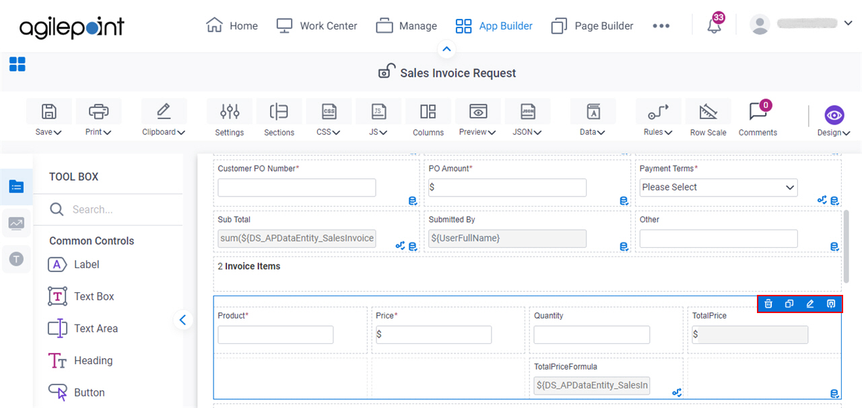Open the user account dropdown

(801, 24)
